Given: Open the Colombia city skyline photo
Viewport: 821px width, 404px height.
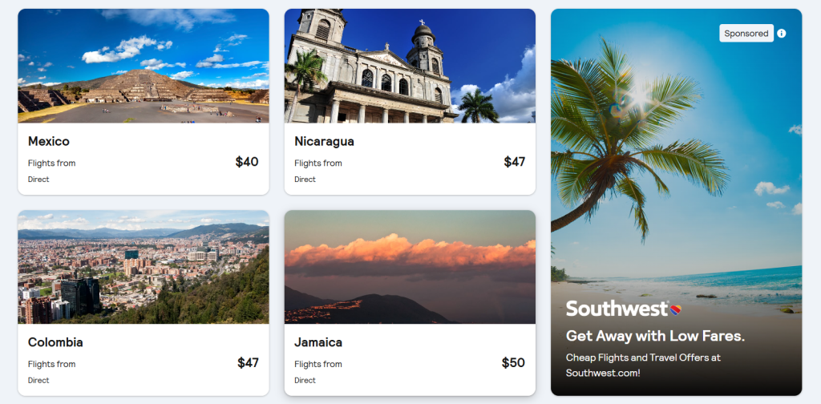Looking at the screenshot, I should click(x=144, y=267).
